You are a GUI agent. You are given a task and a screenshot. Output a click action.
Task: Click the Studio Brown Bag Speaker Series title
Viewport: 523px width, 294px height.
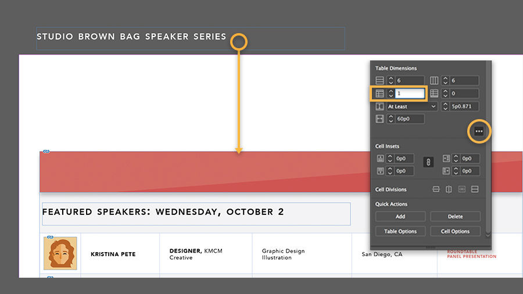pyautogui.click(x=131, y=37)
